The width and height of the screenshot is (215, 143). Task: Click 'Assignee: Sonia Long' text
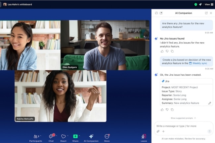(174, 99)
